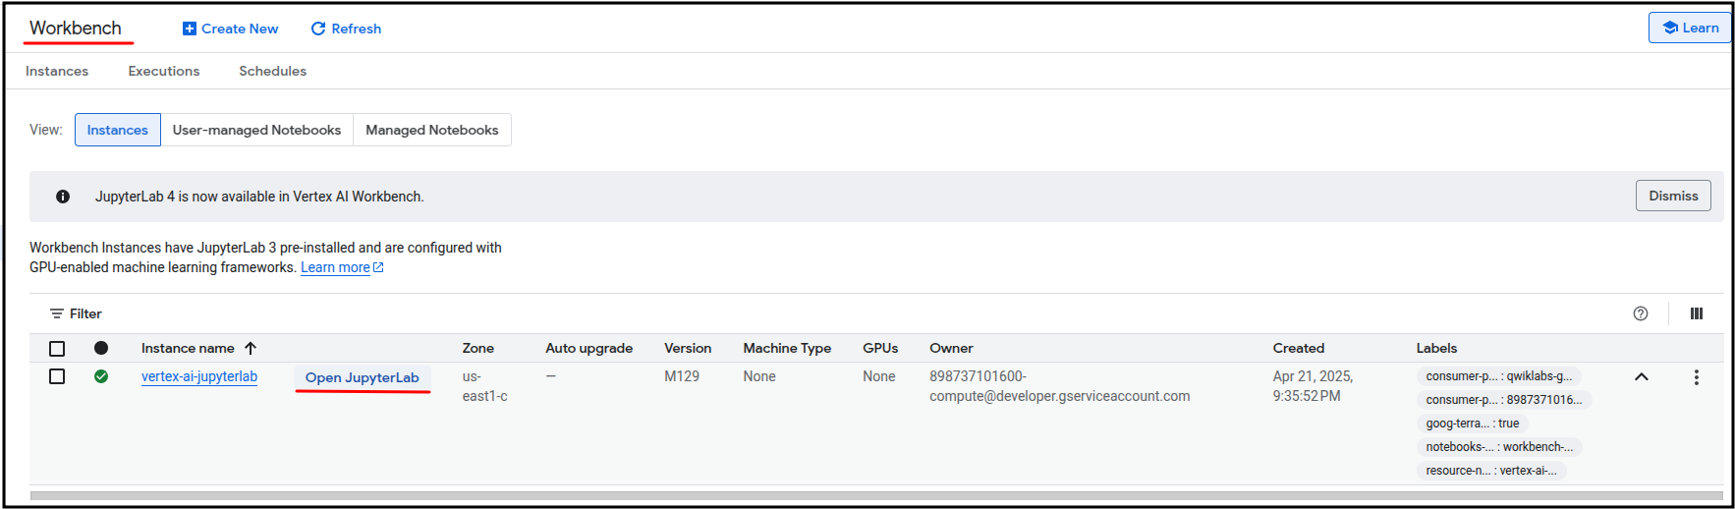1735x509 pixels.
Task: Click the Owner column header
Action: pos(951,348)
